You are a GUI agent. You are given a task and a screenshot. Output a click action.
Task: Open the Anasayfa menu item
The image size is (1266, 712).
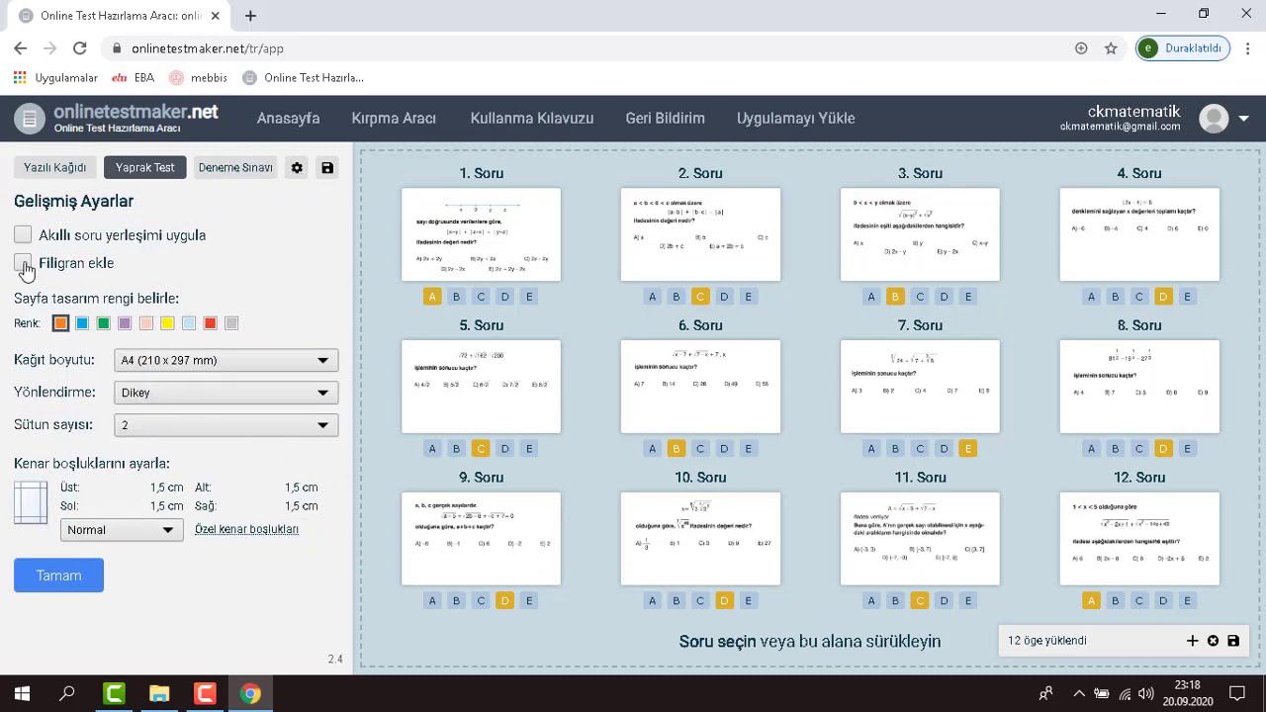(x=288, y=119)
